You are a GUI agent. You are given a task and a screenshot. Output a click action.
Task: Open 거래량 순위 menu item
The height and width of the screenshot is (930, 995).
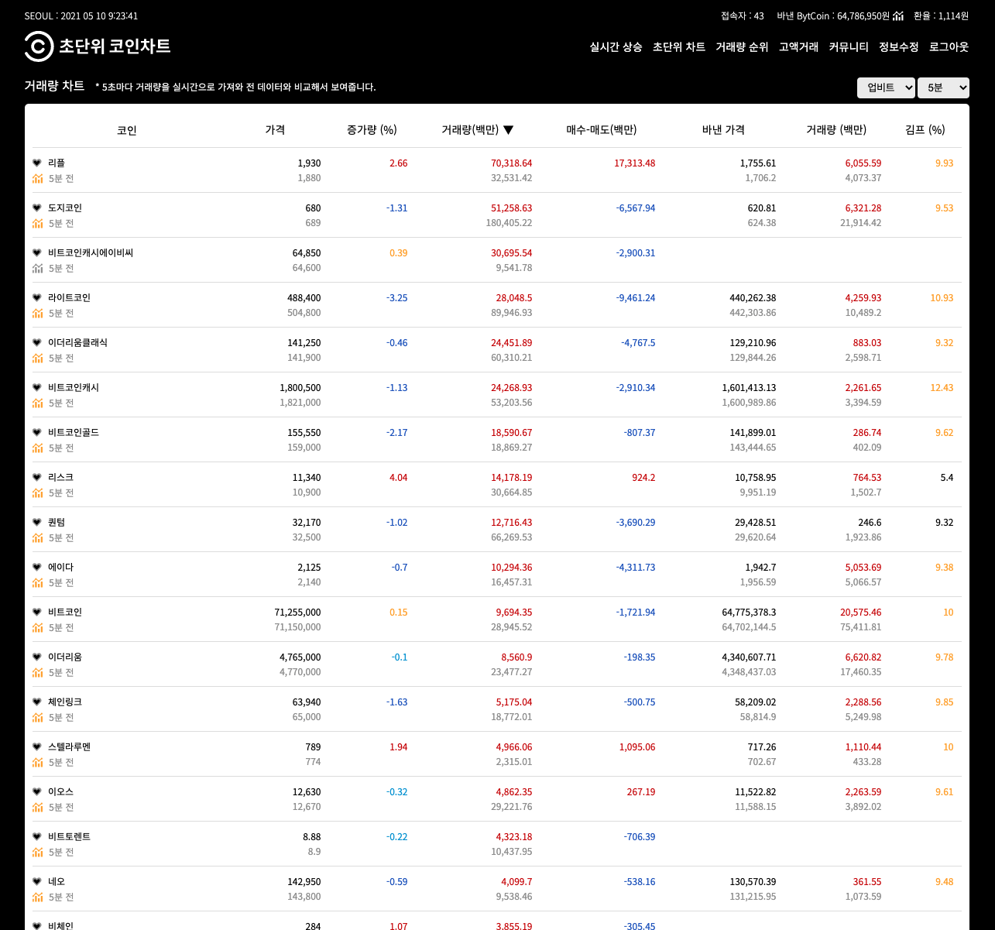click(x=742, y=47)
